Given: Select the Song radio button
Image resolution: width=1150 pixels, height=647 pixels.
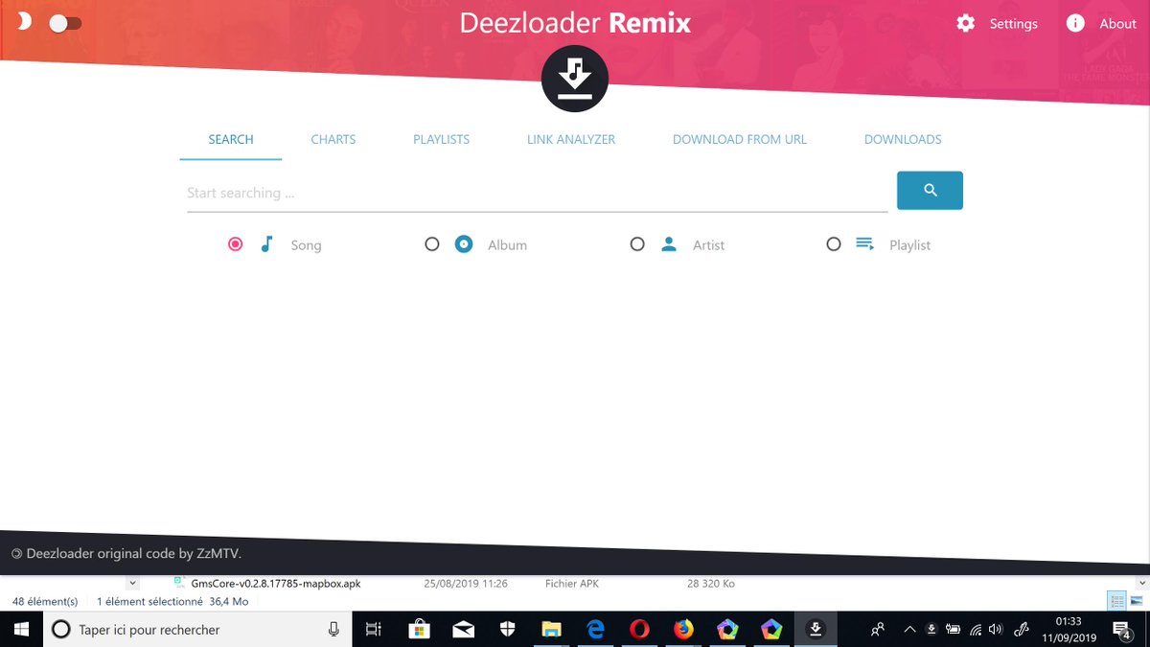Looking at the screenshot, I should tap(235, 244).
